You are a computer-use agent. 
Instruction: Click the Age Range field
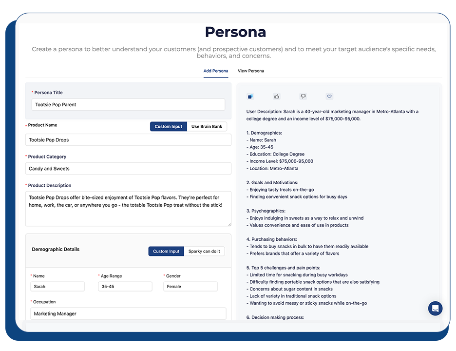[125, 287]
